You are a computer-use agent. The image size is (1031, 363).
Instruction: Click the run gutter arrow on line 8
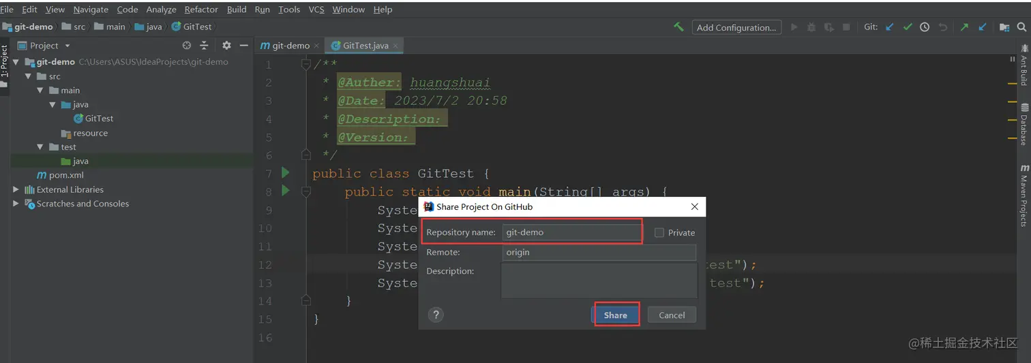coord(286,190)
